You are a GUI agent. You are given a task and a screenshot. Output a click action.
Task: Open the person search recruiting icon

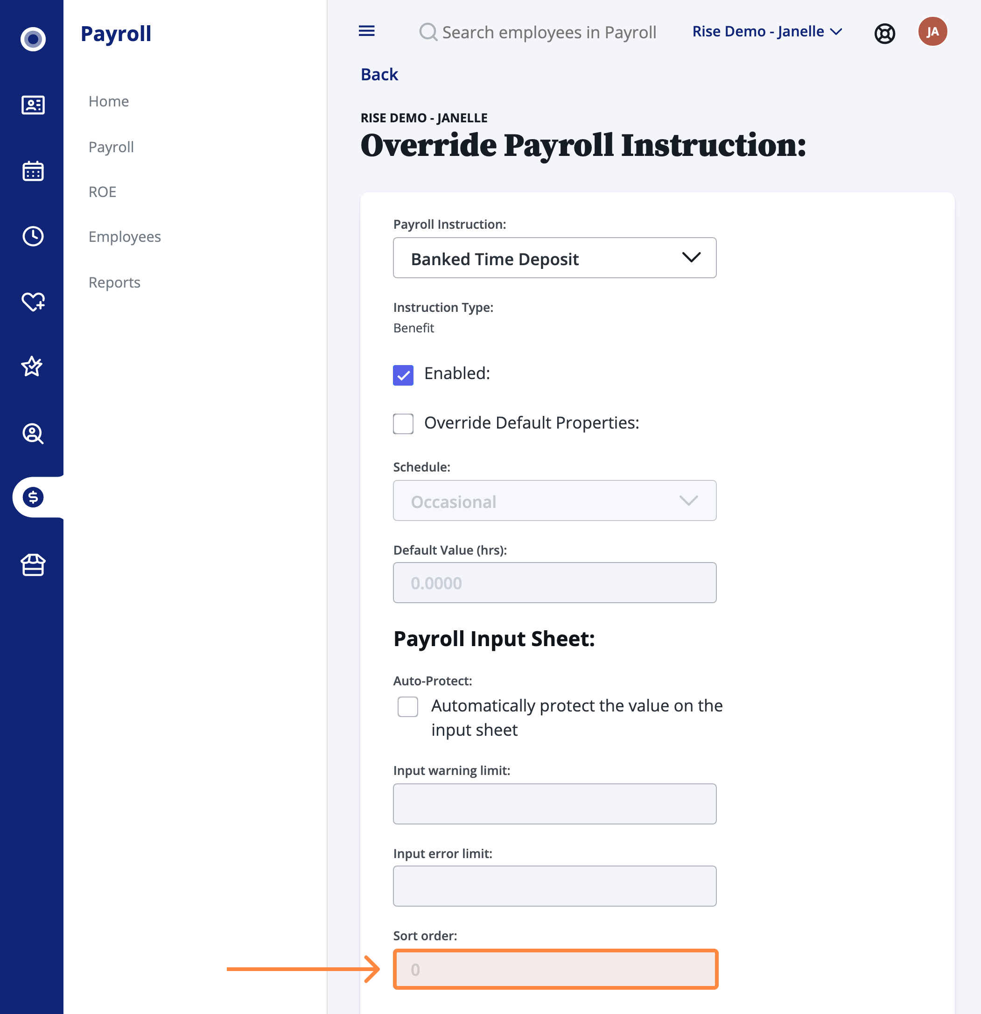33,433
